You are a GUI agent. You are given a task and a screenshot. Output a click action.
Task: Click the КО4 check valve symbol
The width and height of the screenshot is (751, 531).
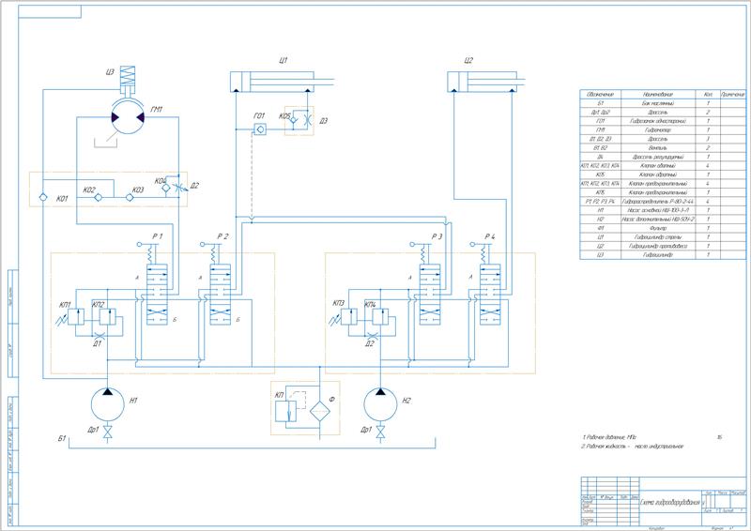tap(166, 189)
